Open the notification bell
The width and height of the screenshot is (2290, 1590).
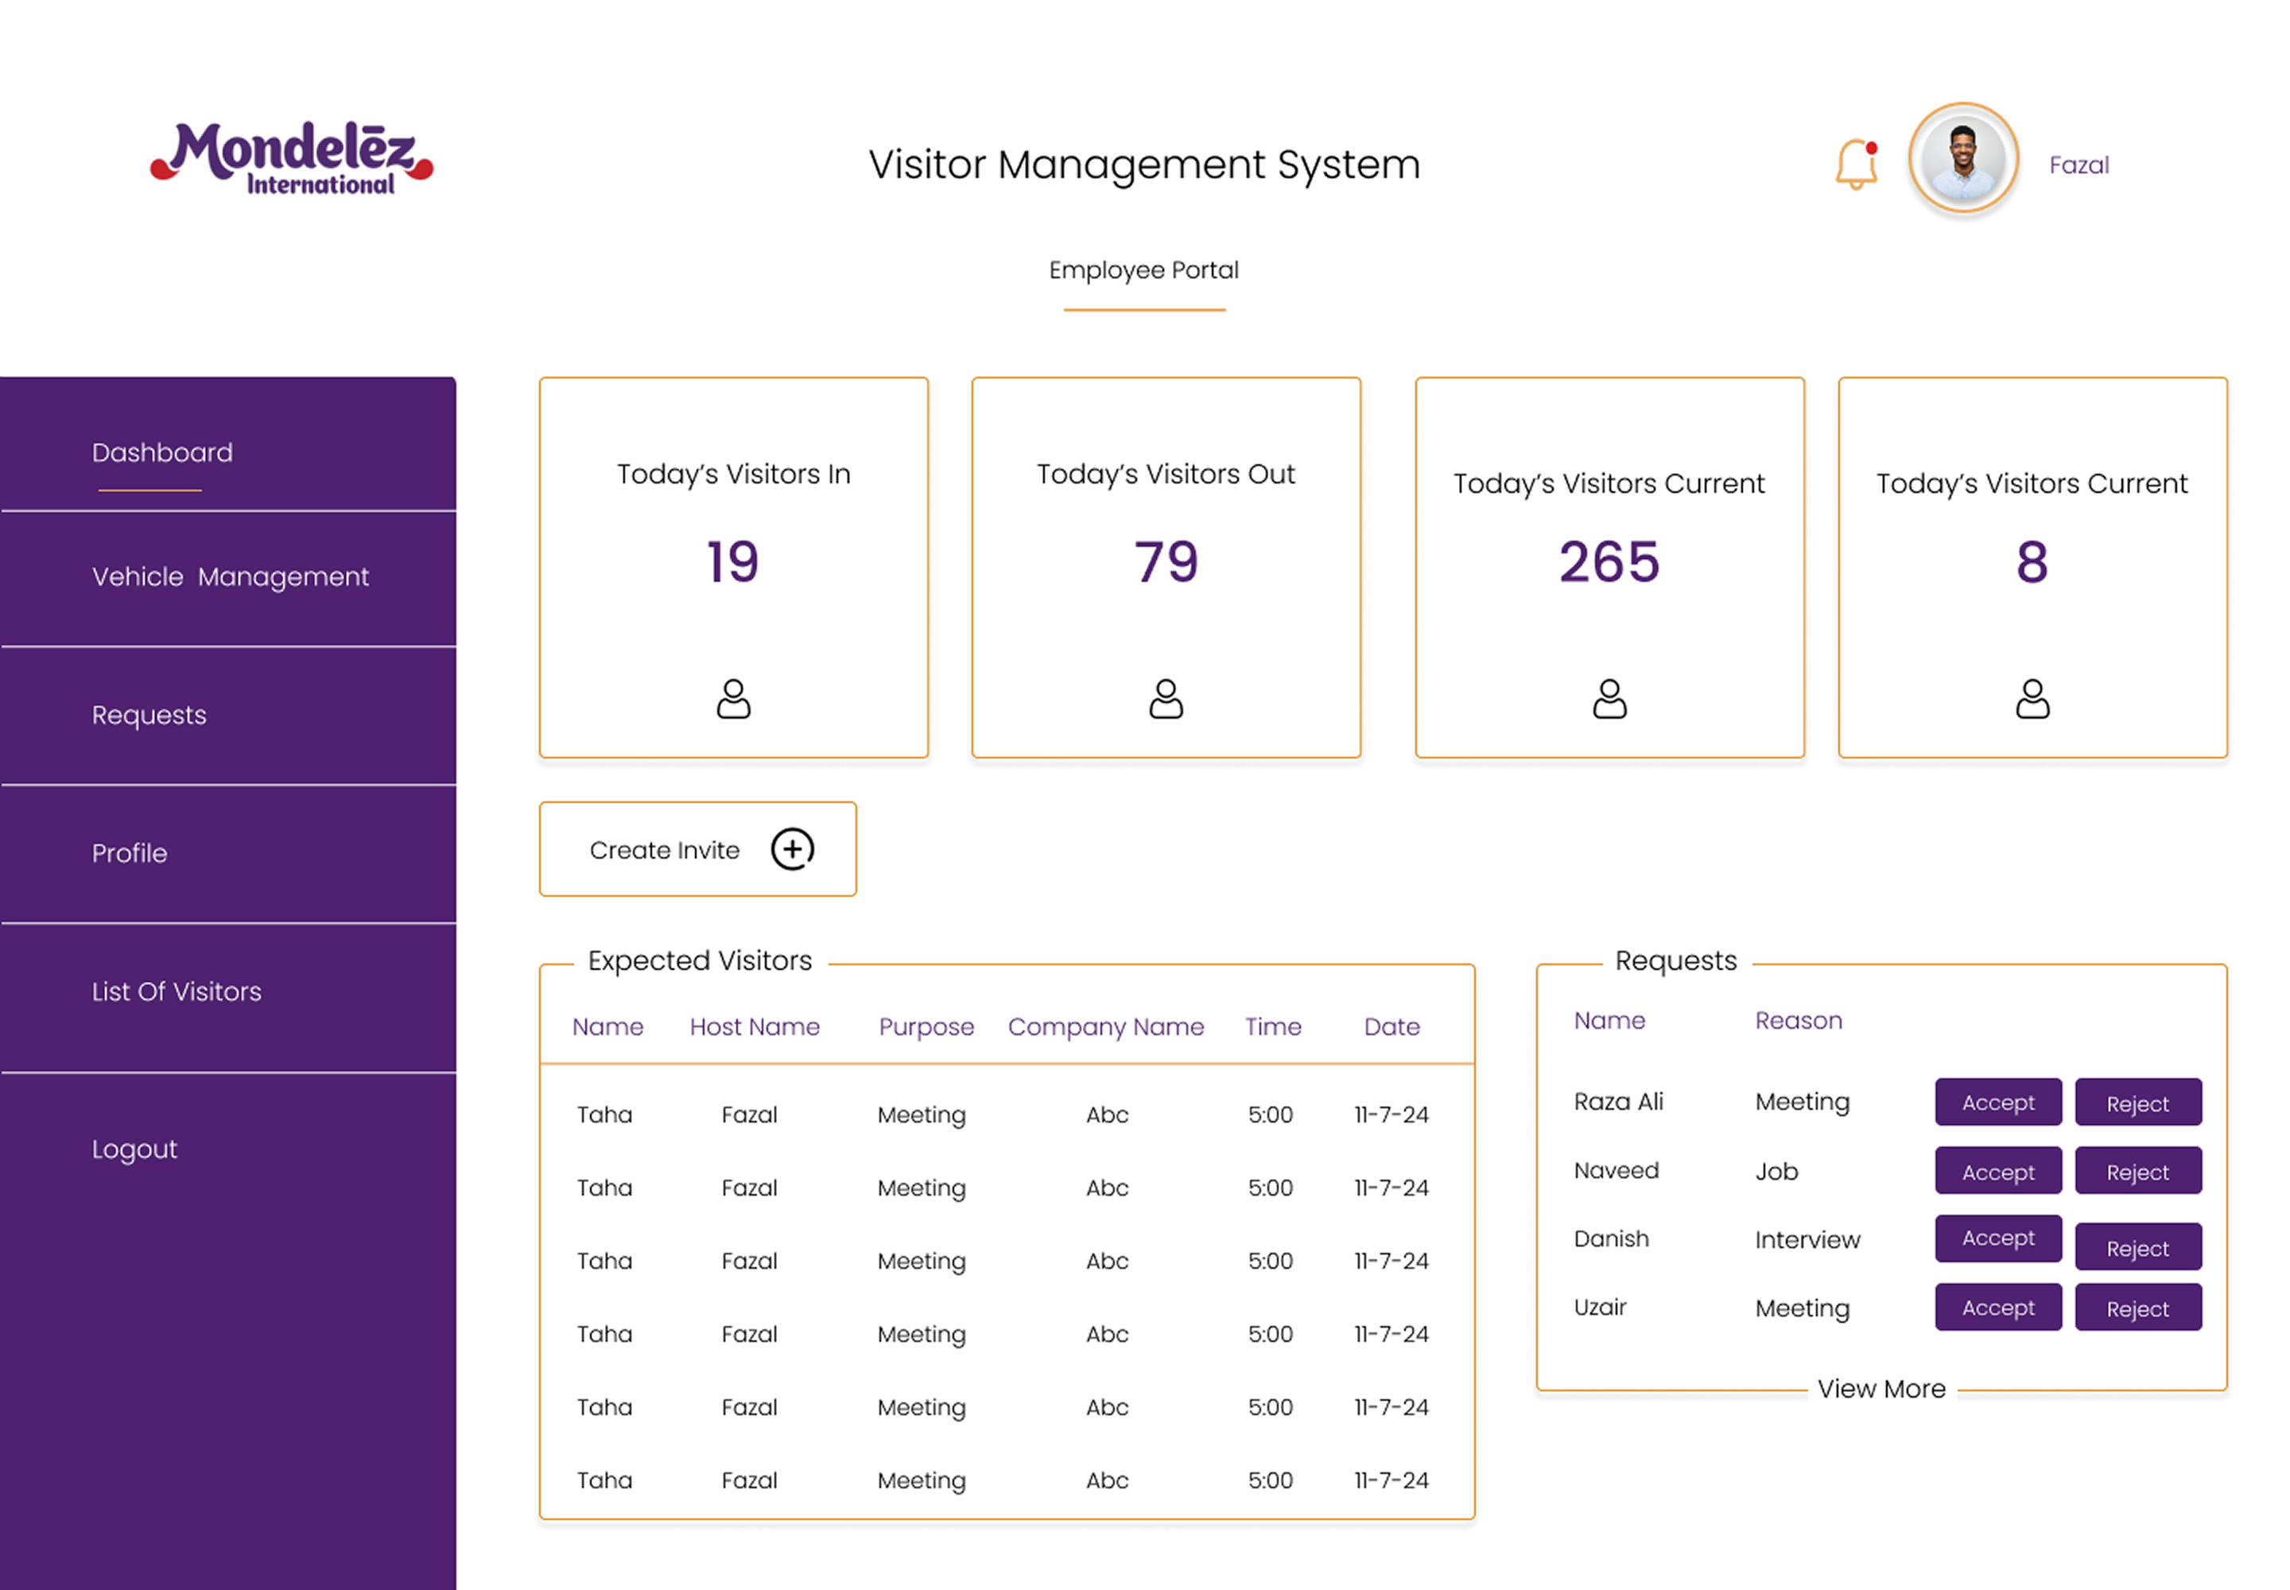click(x=1857, y=165)
